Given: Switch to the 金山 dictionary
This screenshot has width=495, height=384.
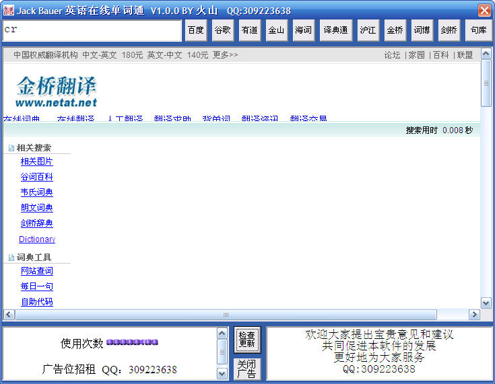Looking at the screenshot, I should click(x=277, y=30).
